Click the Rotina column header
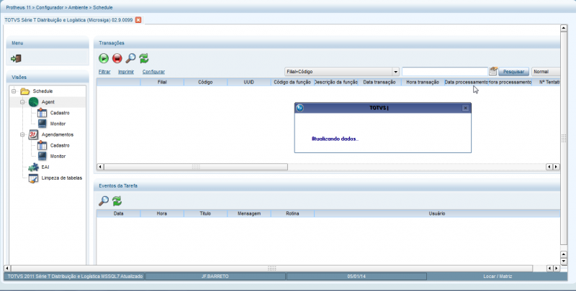 [x=292, y=213]
